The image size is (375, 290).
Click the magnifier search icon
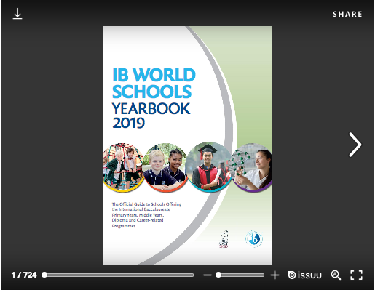(336, 275)
